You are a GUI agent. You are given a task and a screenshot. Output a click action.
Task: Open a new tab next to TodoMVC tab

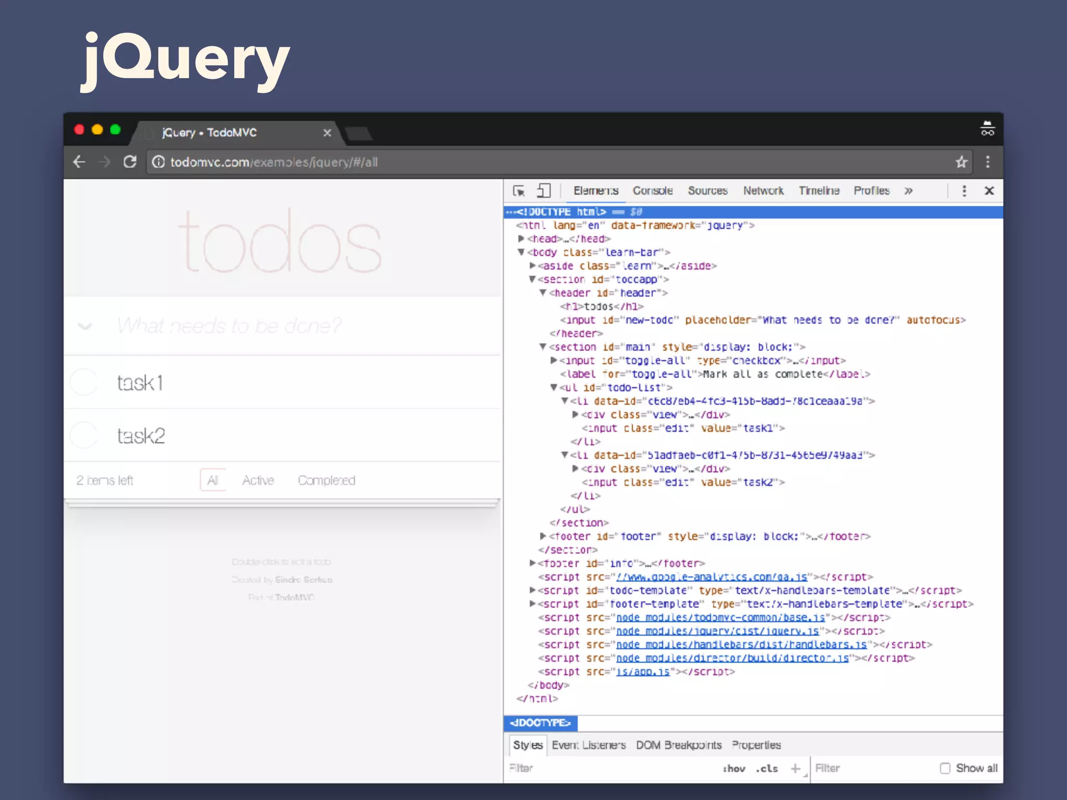click(x=358, y=133)
